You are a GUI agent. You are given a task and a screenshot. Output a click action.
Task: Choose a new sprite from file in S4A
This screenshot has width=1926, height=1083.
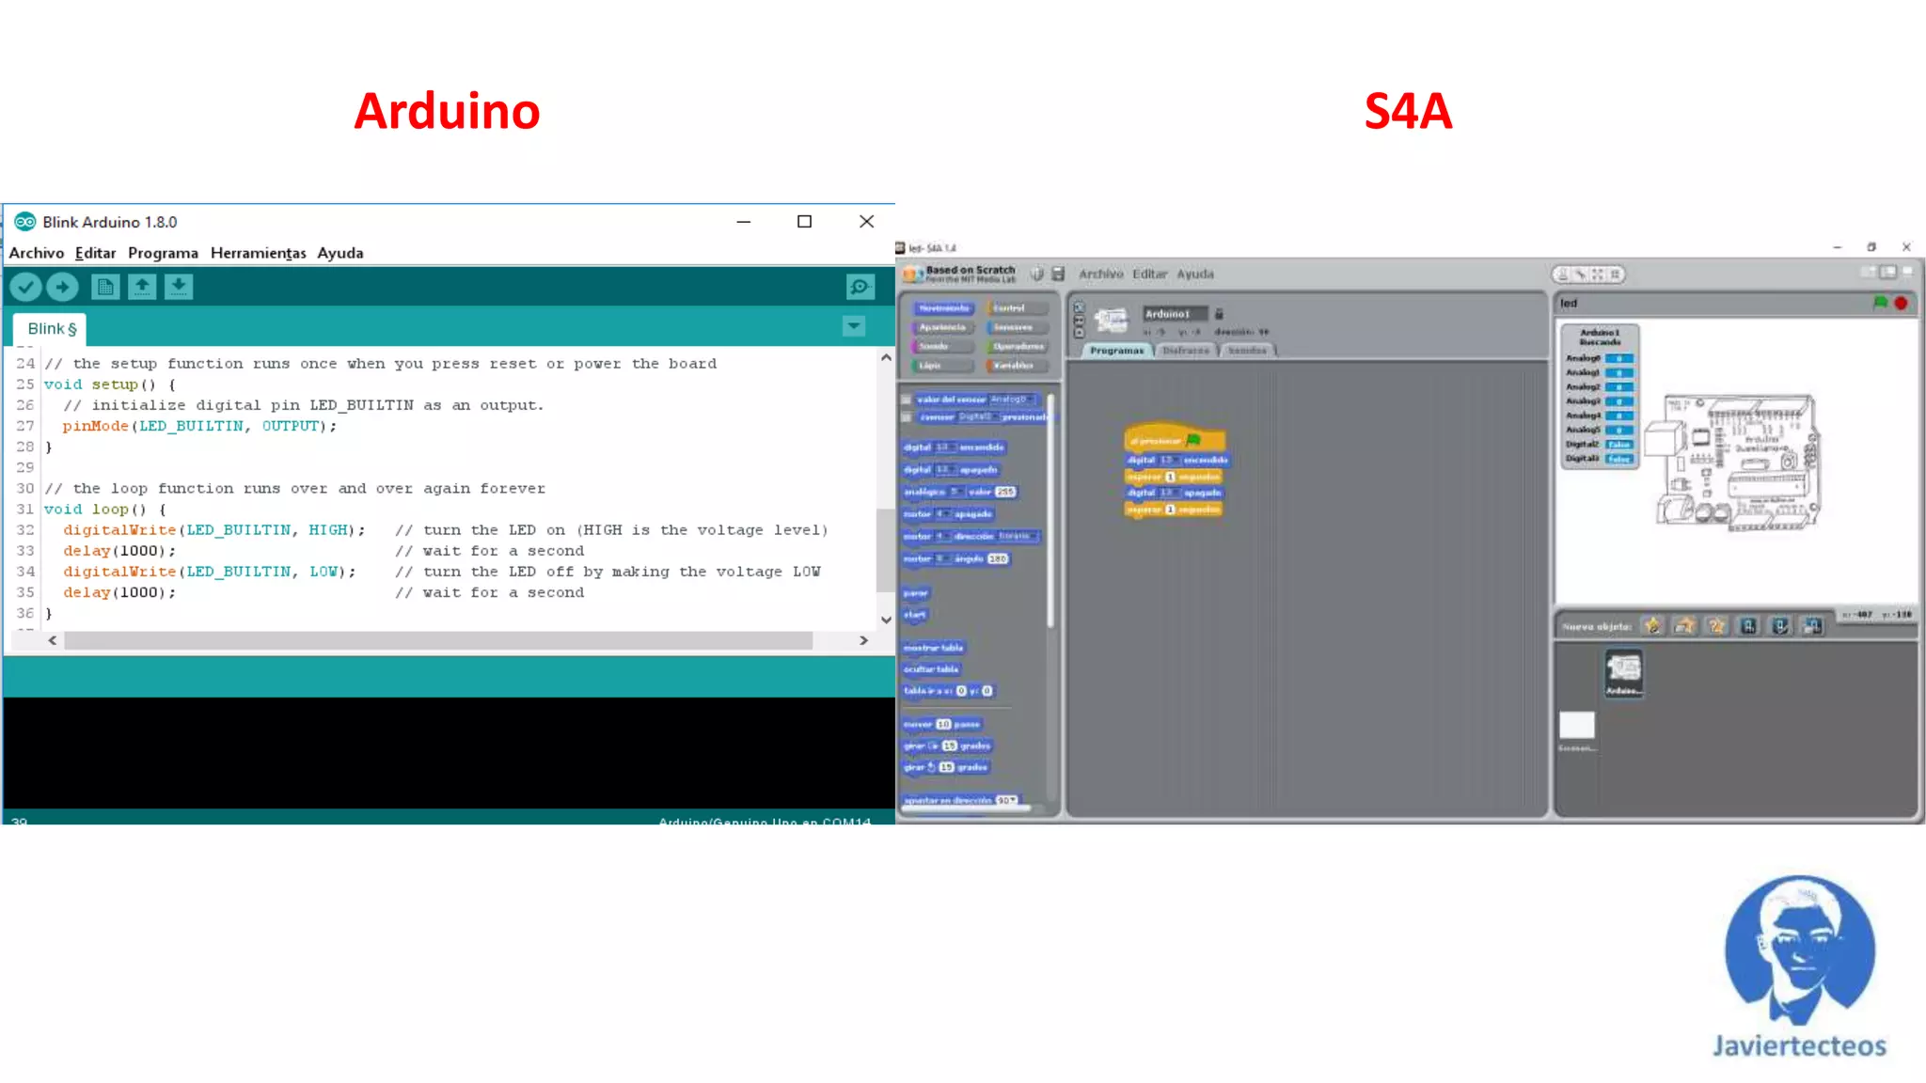click(1684, 626)
